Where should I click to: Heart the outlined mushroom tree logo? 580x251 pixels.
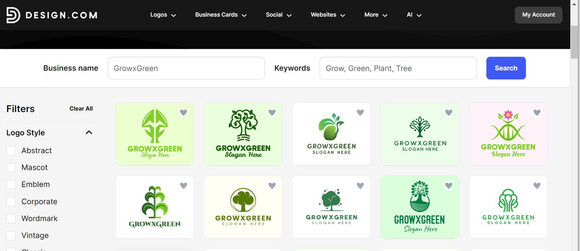tap(537, 186)
